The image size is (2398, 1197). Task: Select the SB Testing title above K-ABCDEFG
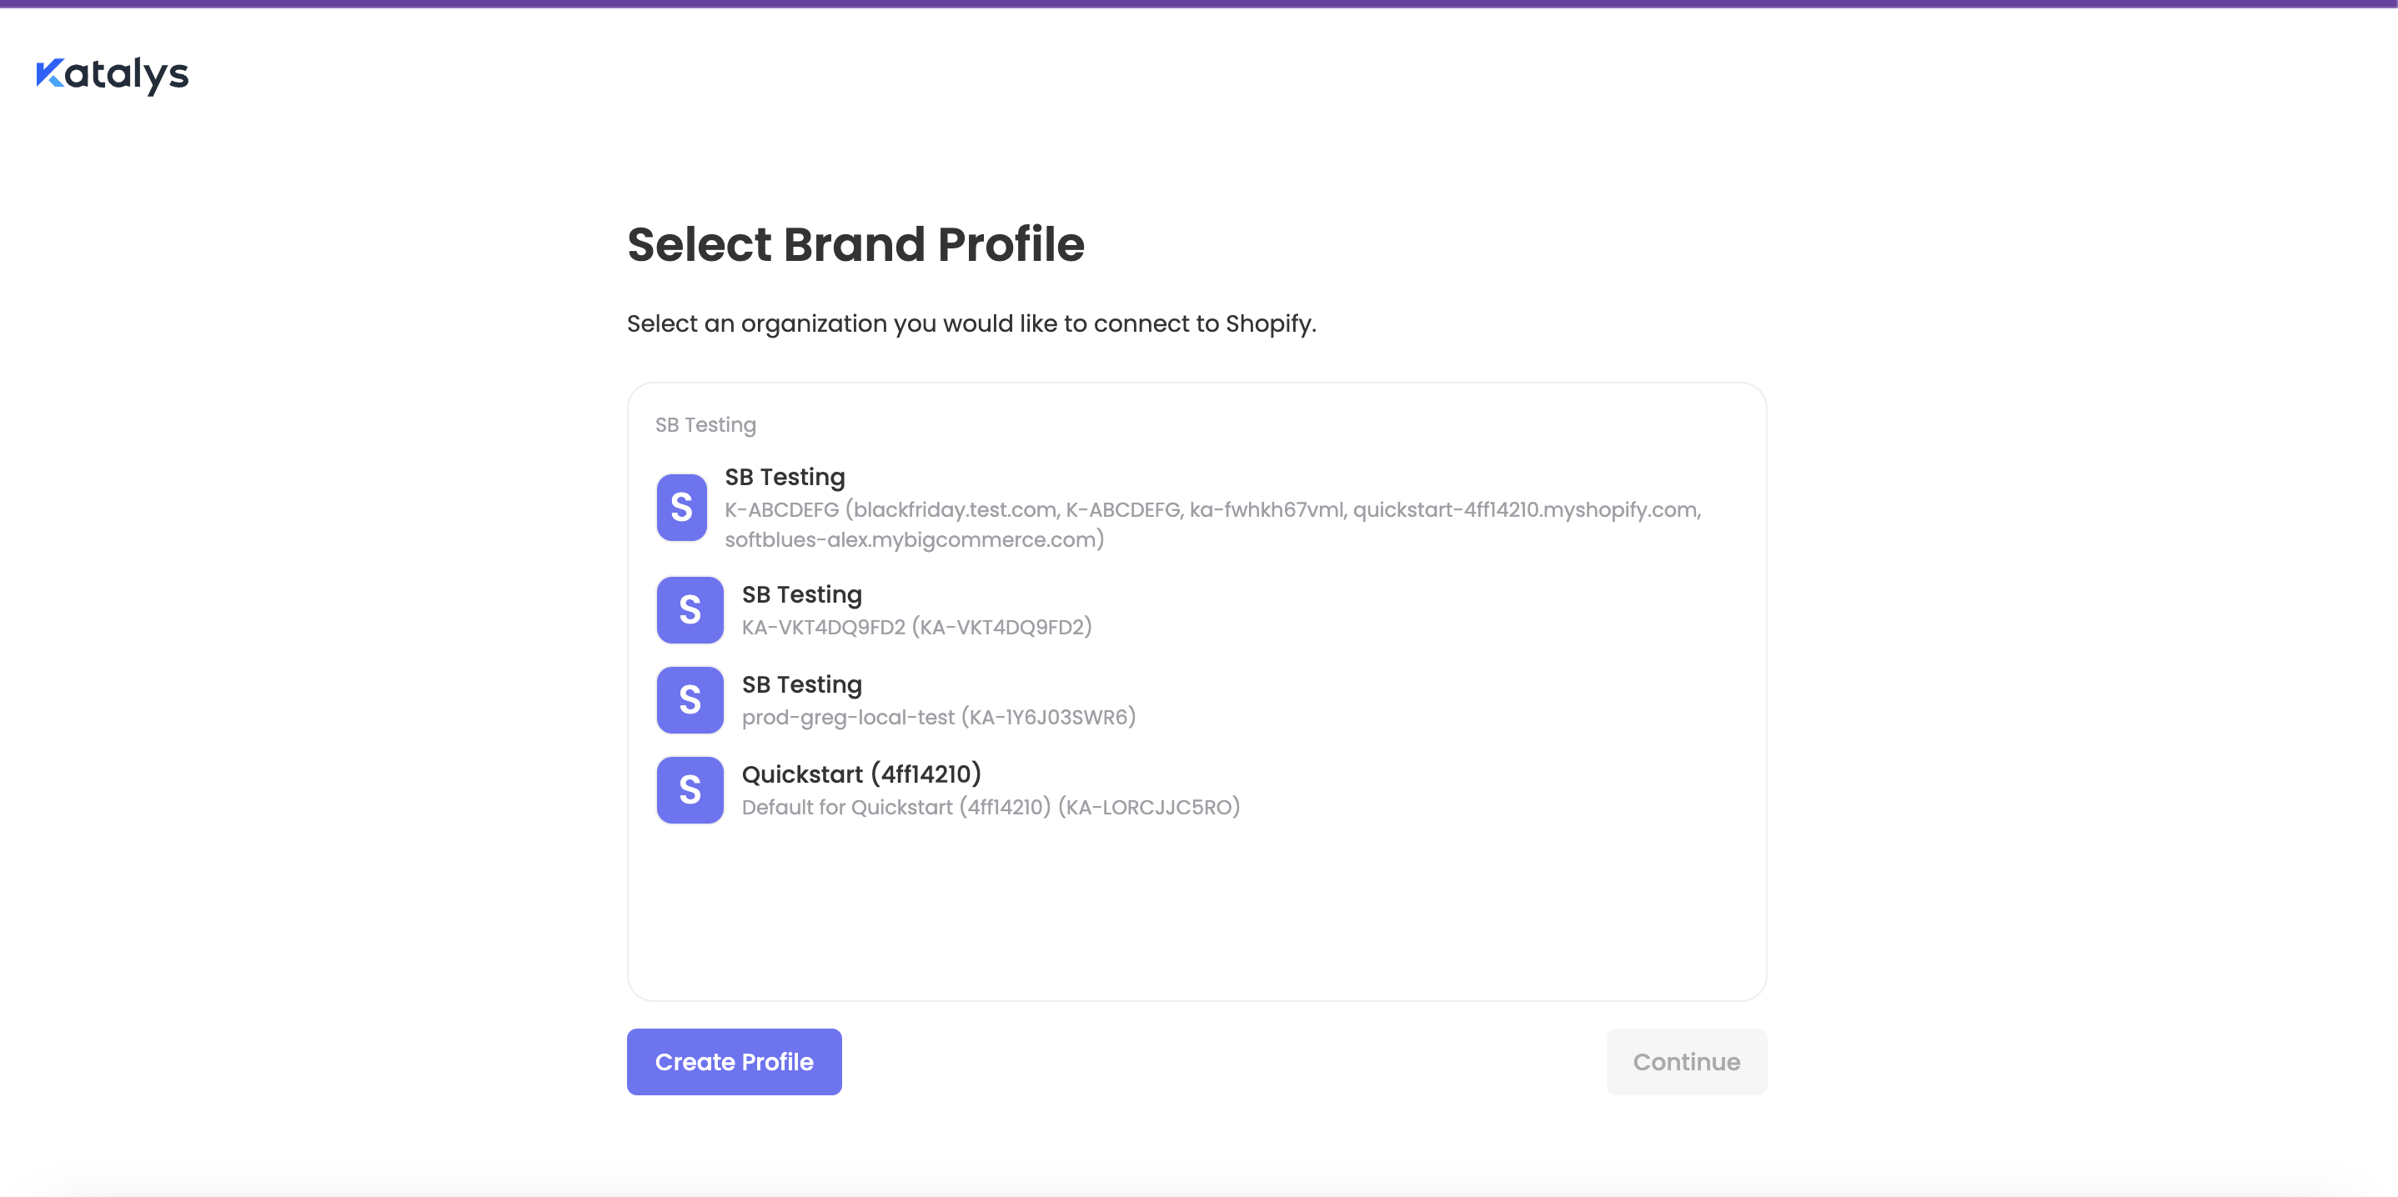pos(785,477)
